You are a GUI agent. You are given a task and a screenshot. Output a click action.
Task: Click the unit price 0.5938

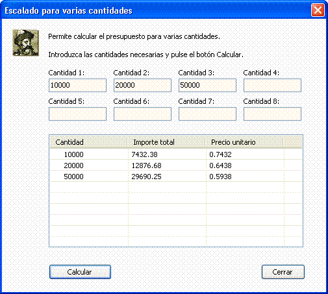click(x=220, y=177)
